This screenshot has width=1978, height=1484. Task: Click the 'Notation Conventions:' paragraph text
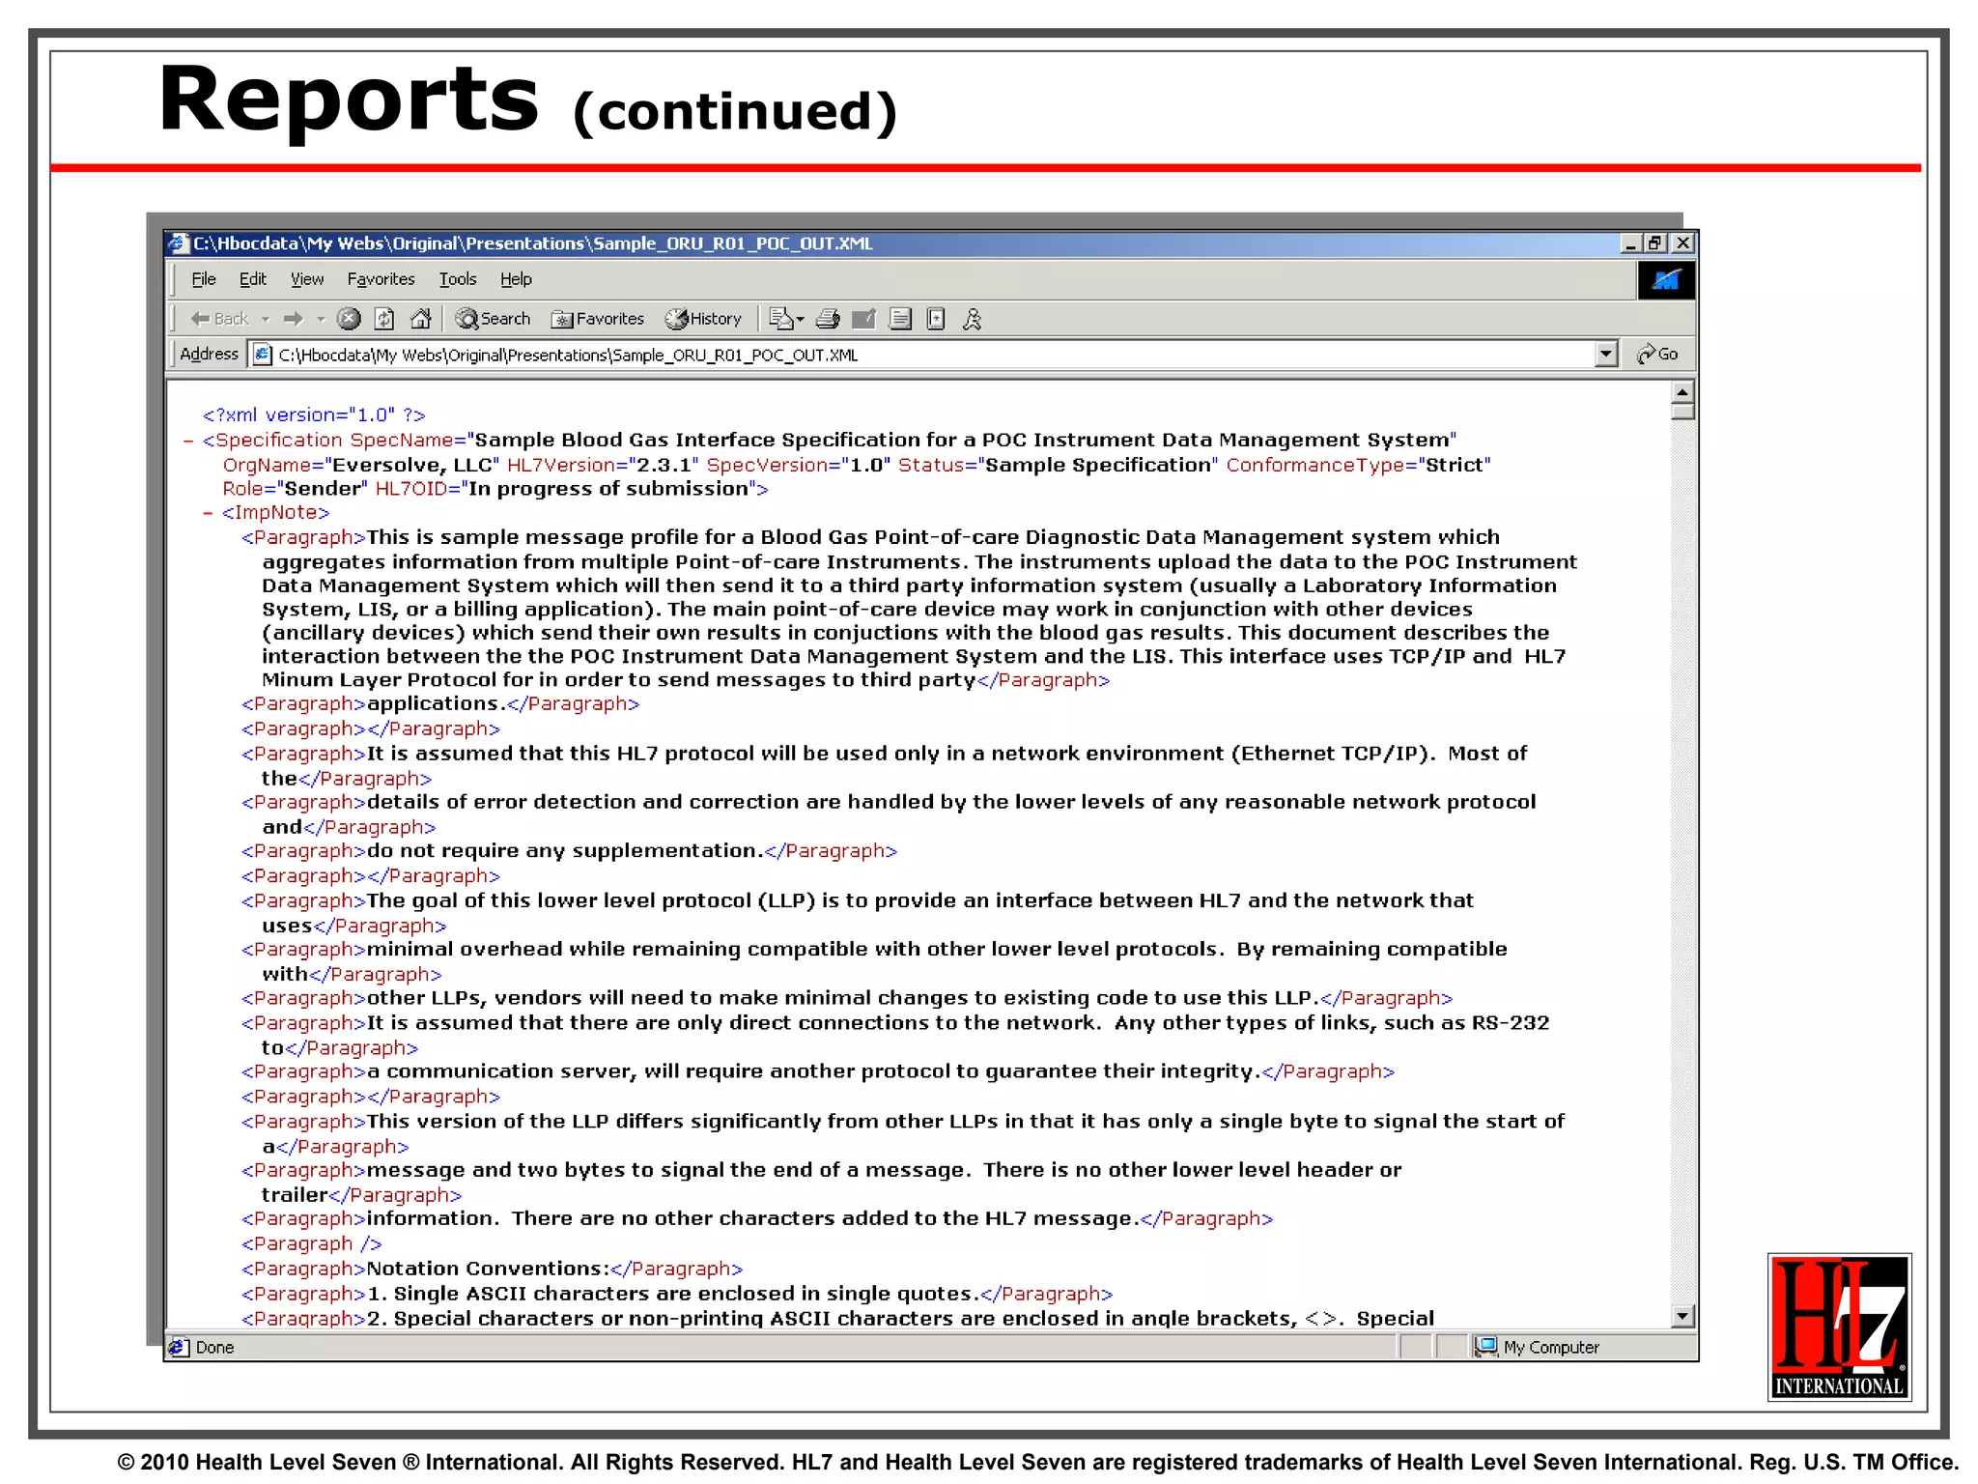click(488, 1269)
